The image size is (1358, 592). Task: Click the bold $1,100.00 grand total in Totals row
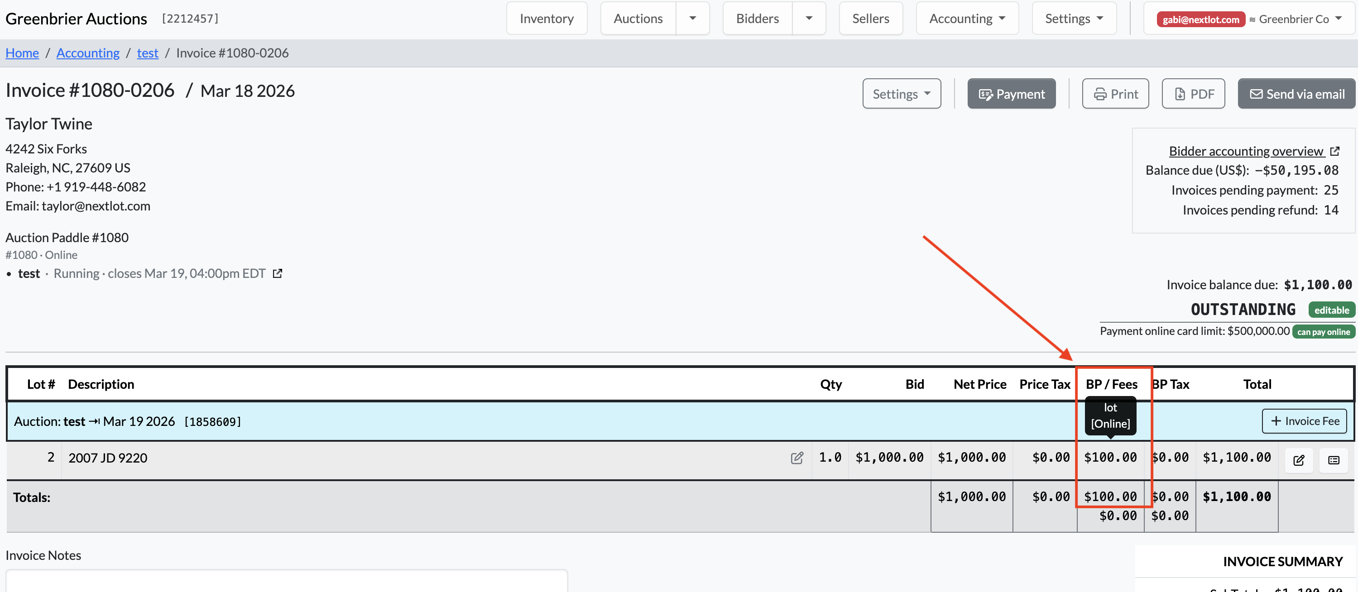[x=1236, y=496]
